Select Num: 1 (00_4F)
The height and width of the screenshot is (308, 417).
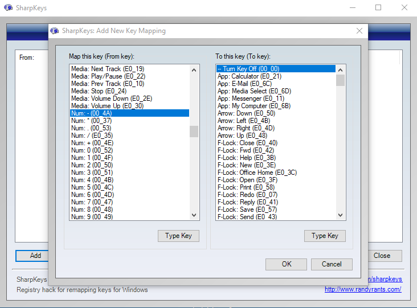tap(129, 158)
